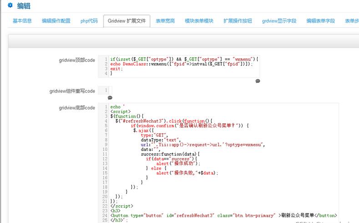The height and width of the screenshot is (223, 359).
Task: Click the 'type:"GET"' code line
Action: pyautogui.click(x=154, y=135)
